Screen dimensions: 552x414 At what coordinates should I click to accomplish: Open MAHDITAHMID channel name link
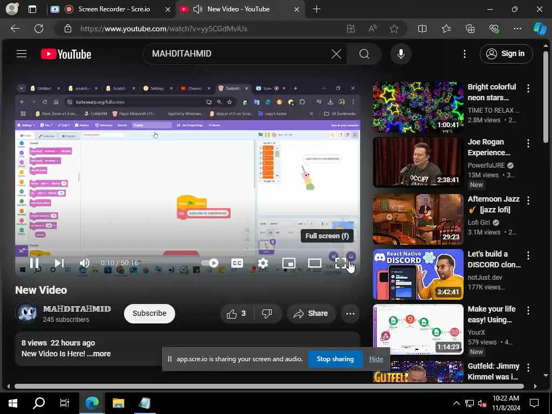pyautogui.click(x=77, y=309)
